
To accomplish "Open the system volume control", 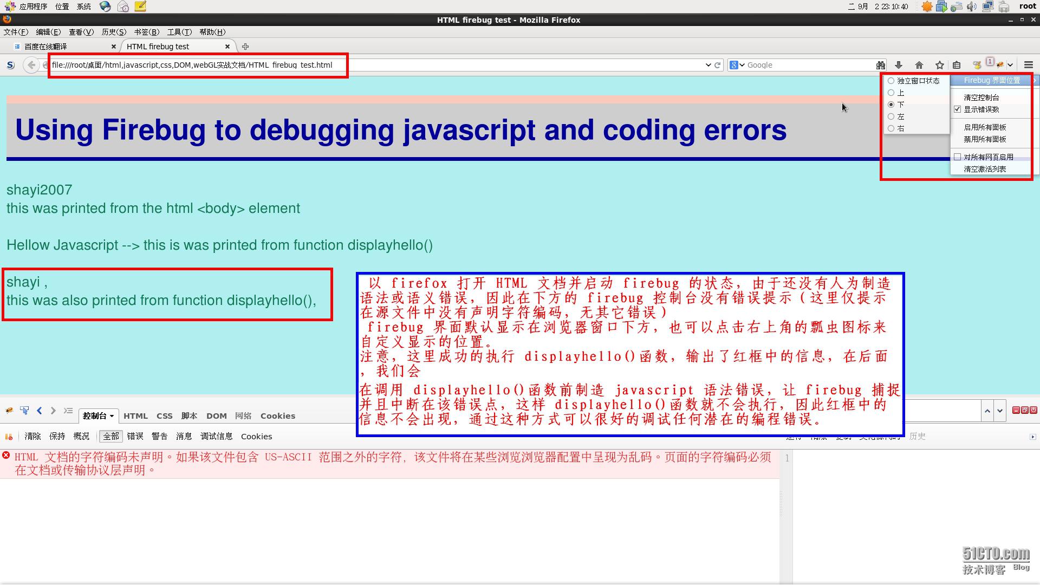I will [x=972, y=6].
